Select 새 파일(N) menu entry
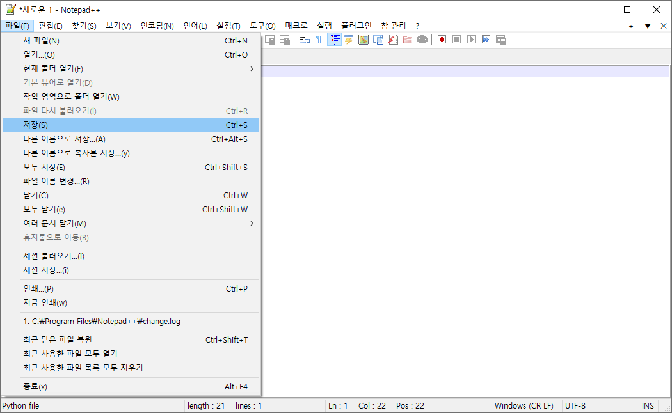Viewport: 672px width, 413px height. (131, 41)
